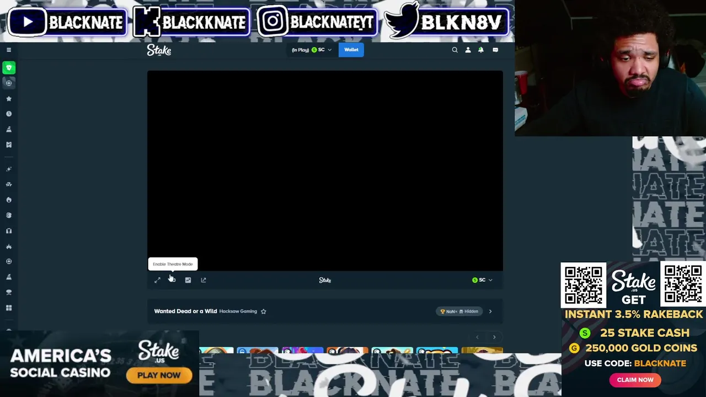Favorite Wanted Dead or a Wild star
The image size is (706, 397).
click(264, 312)
